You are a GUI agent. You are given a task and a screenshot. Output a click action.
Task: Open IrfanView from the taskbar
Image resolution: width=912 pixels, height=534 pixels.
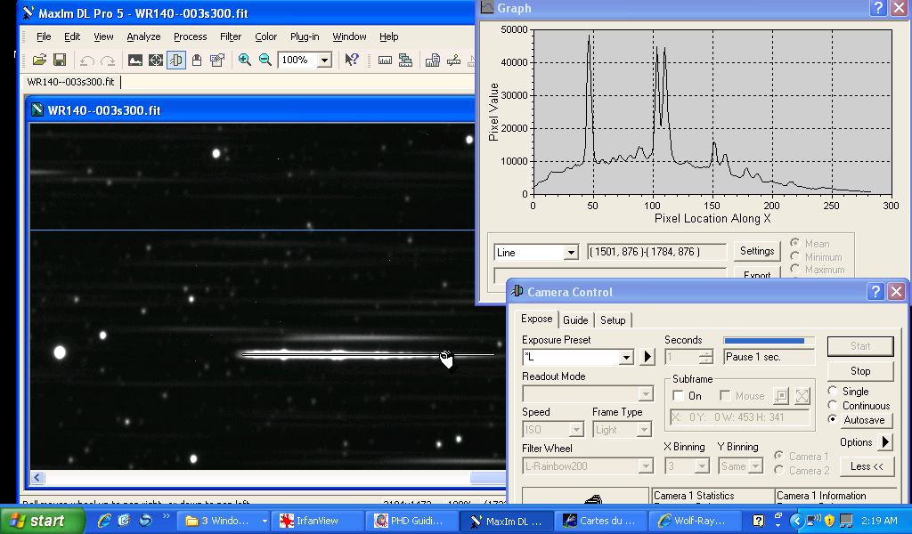click(x=319, y=521)
